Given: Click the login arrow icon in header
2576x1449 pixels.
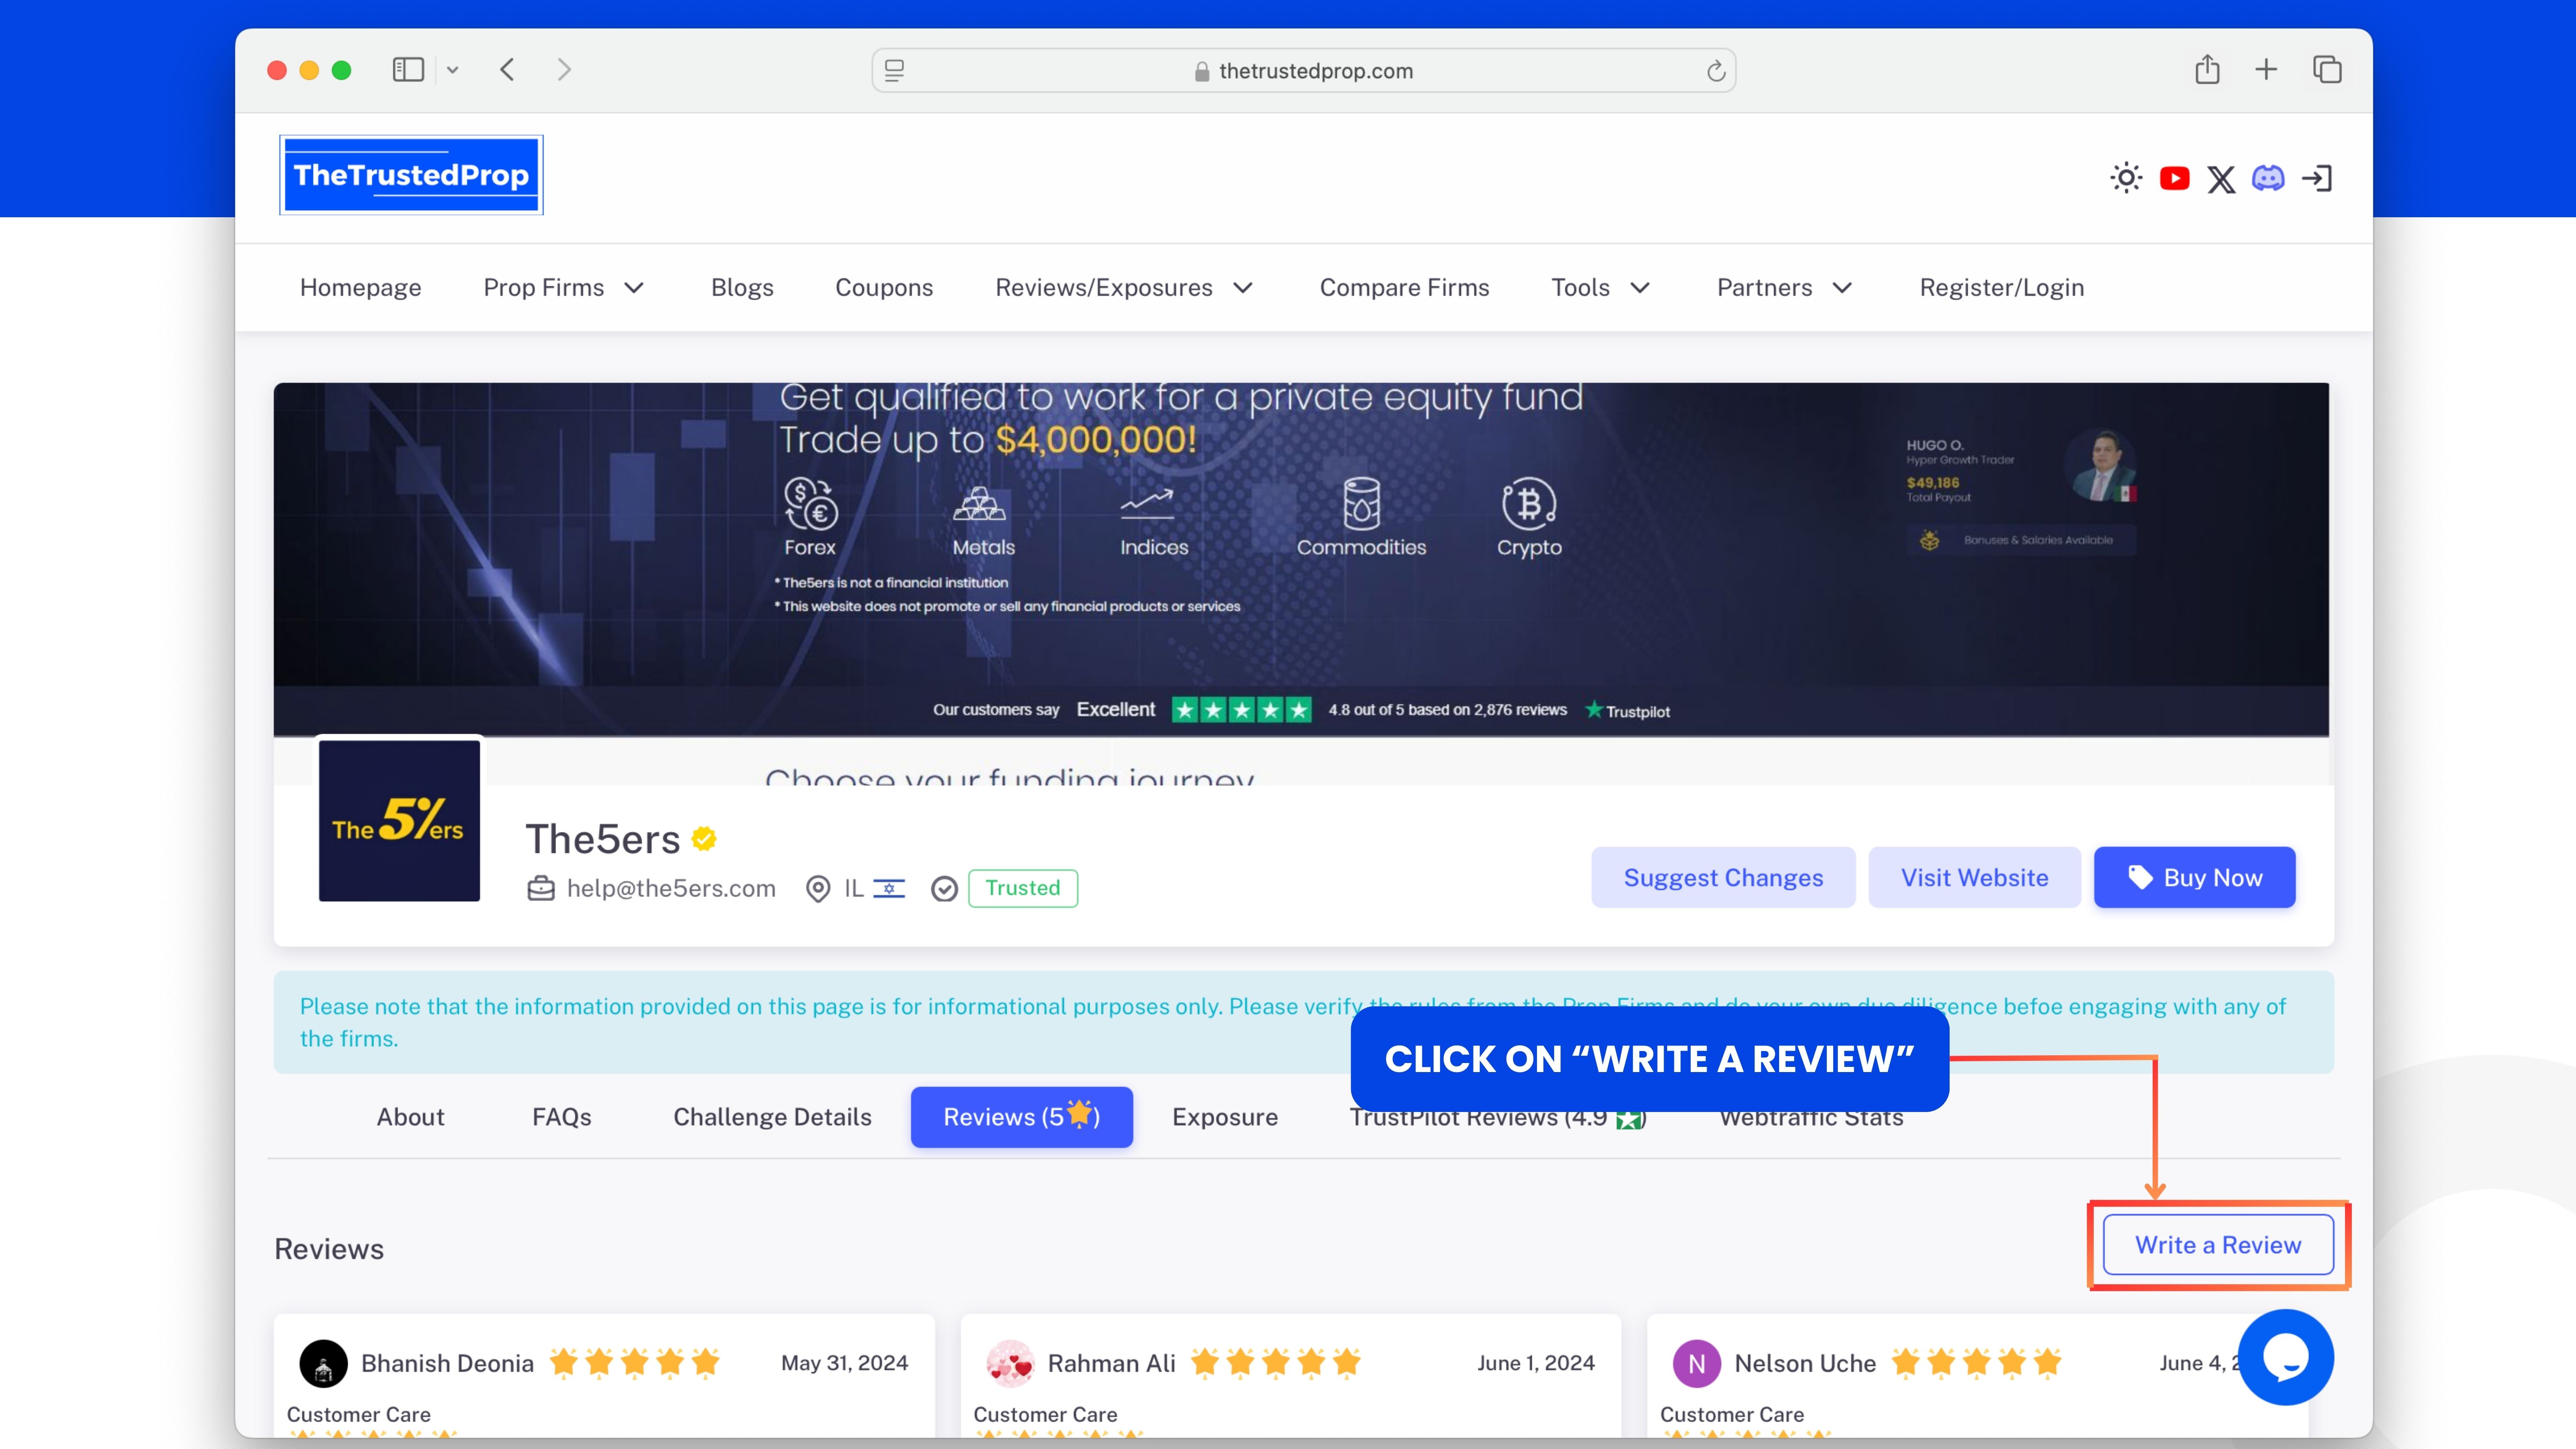Looking at the screenshot, I should [2317, 178].
